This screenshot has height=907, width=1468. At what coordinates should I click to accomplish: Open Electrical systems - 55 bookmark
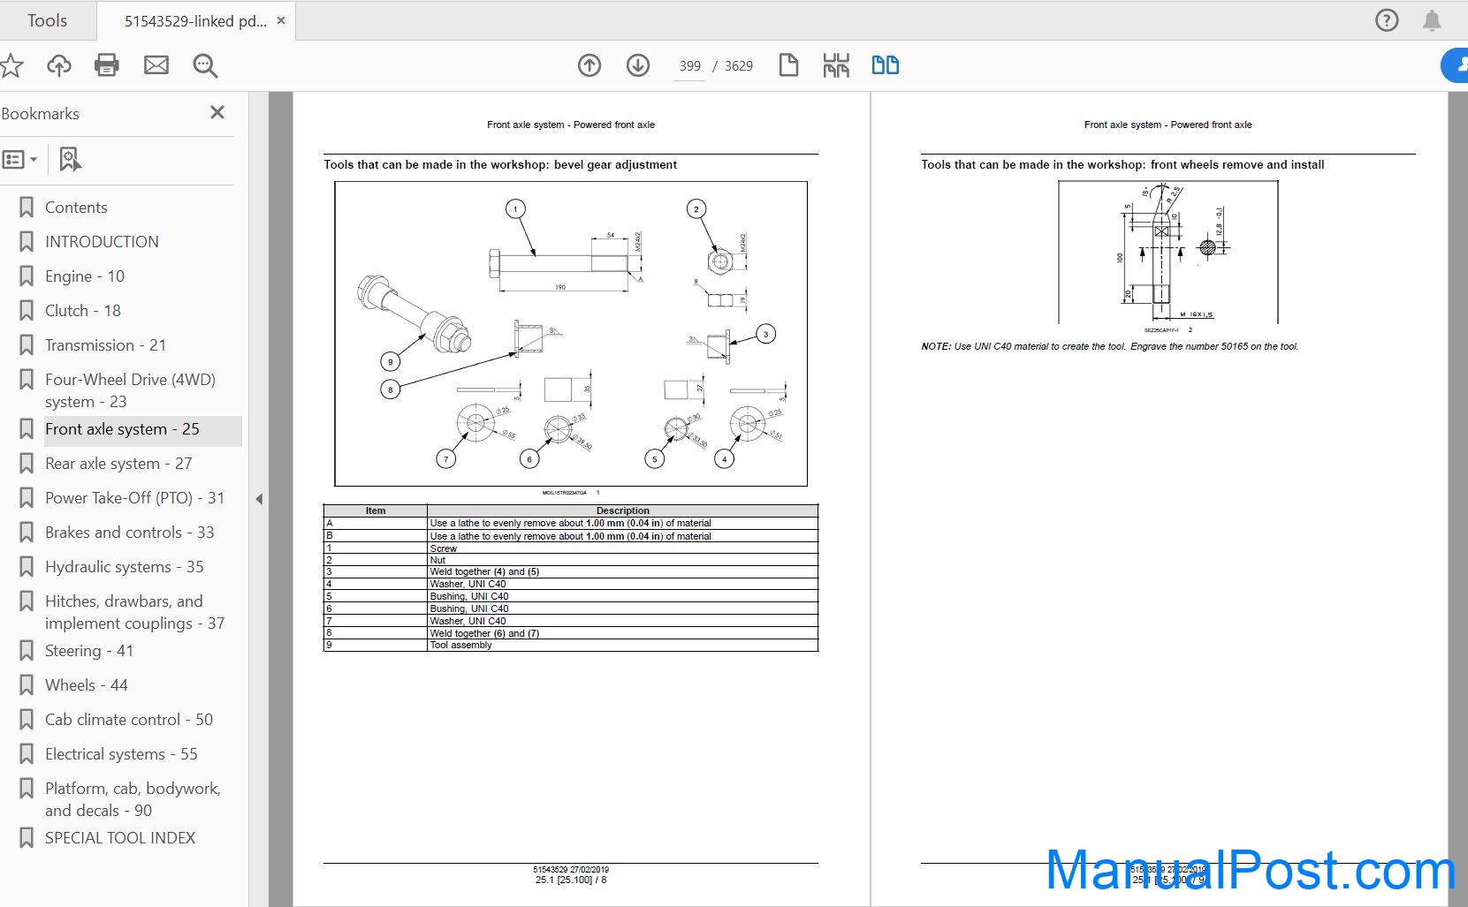point(121,754)
